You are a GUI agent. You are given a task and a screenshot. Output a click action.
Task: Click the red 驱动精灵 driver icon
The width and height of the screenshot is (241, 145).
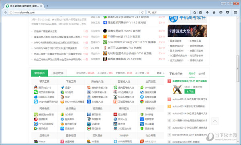115,114
